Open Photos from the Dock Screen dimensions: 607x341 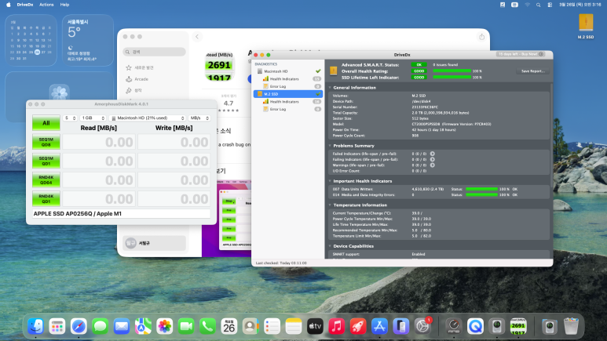click(165, 326)
